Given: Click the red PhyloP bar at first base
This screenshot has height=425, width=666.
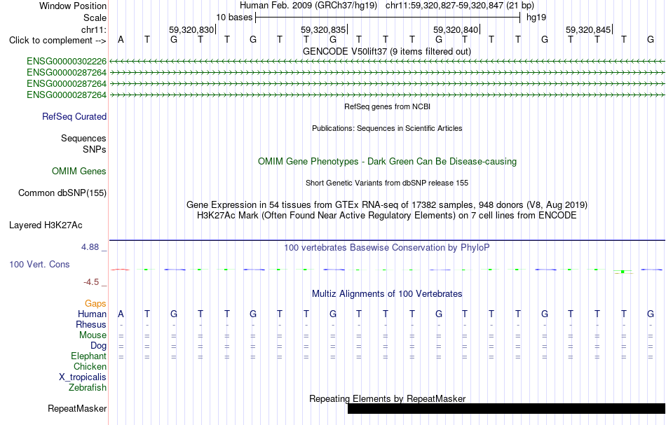Looking at the screenshot, I should (x=120, y=270).
